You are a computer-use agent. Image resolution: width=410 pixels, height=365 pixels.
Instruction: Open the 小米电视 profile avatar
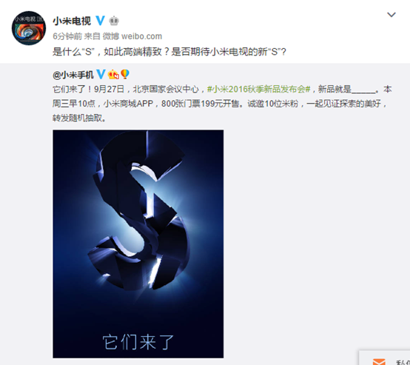click(29, 28)
